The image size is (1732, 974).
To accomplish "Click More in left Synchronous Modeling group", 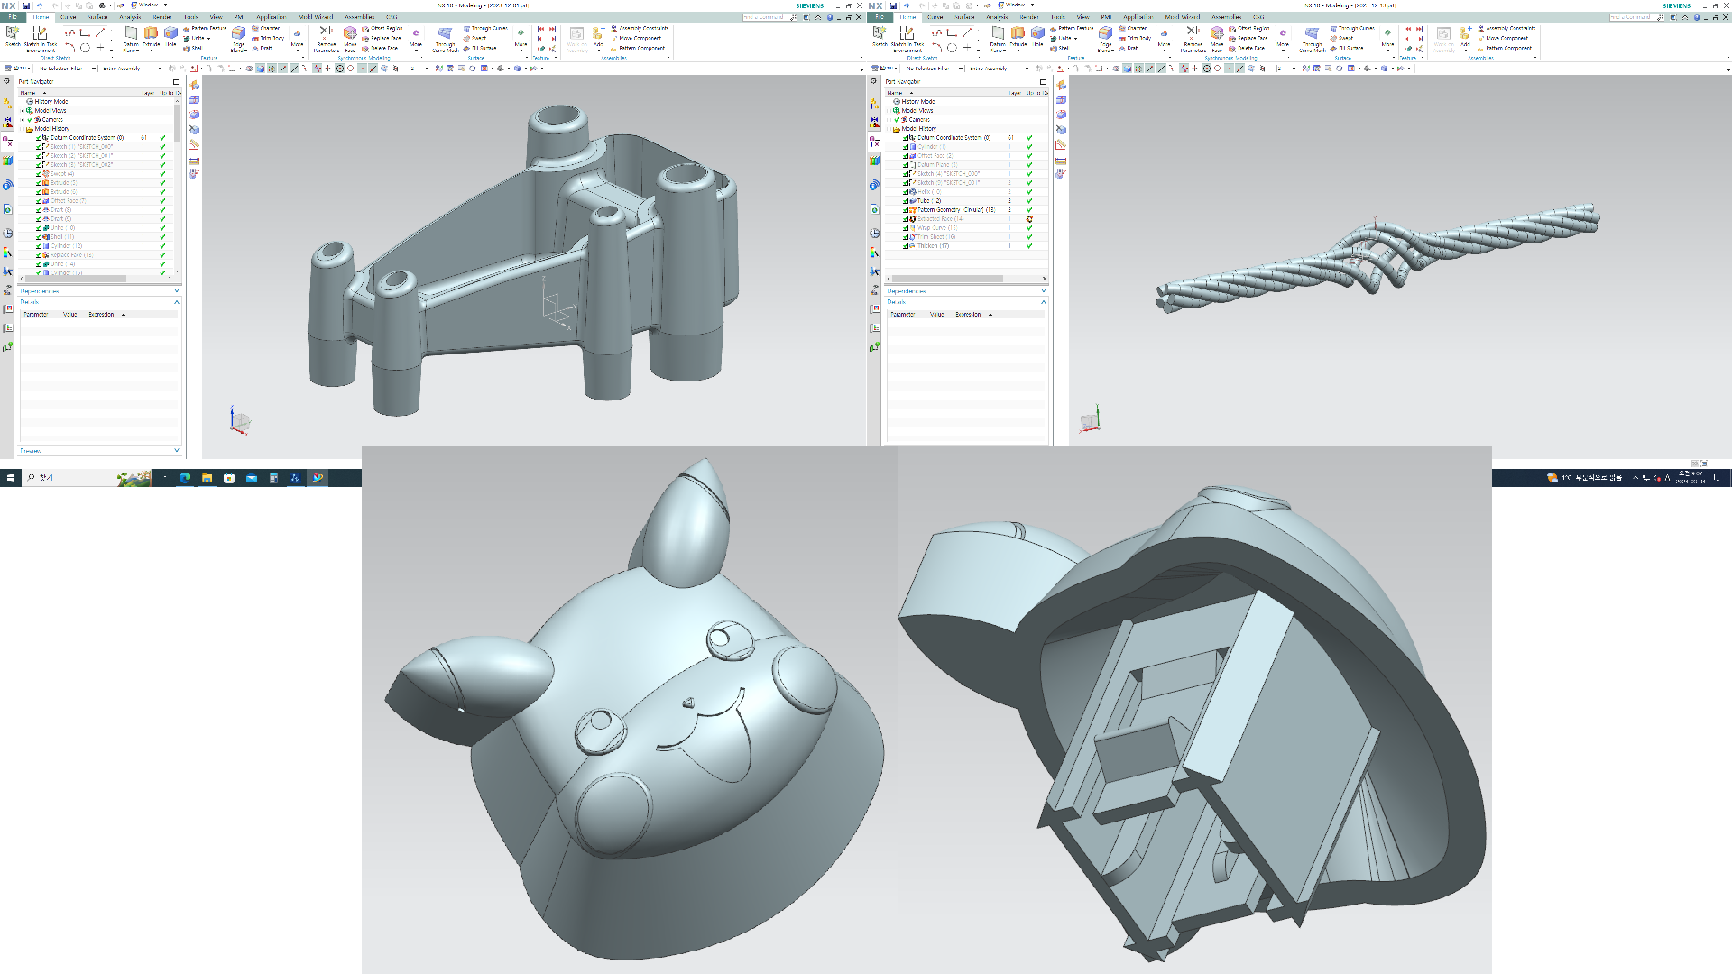I will point(416,39).
